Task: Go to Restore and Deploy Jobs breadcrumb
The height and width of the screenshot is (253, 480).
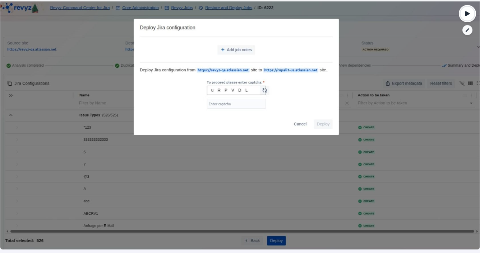Action: click(x=228, y=8)
